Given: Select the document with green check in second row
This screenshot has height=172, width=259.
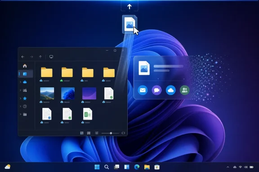Looking at the screenshot, I should (x=109, y=93).
